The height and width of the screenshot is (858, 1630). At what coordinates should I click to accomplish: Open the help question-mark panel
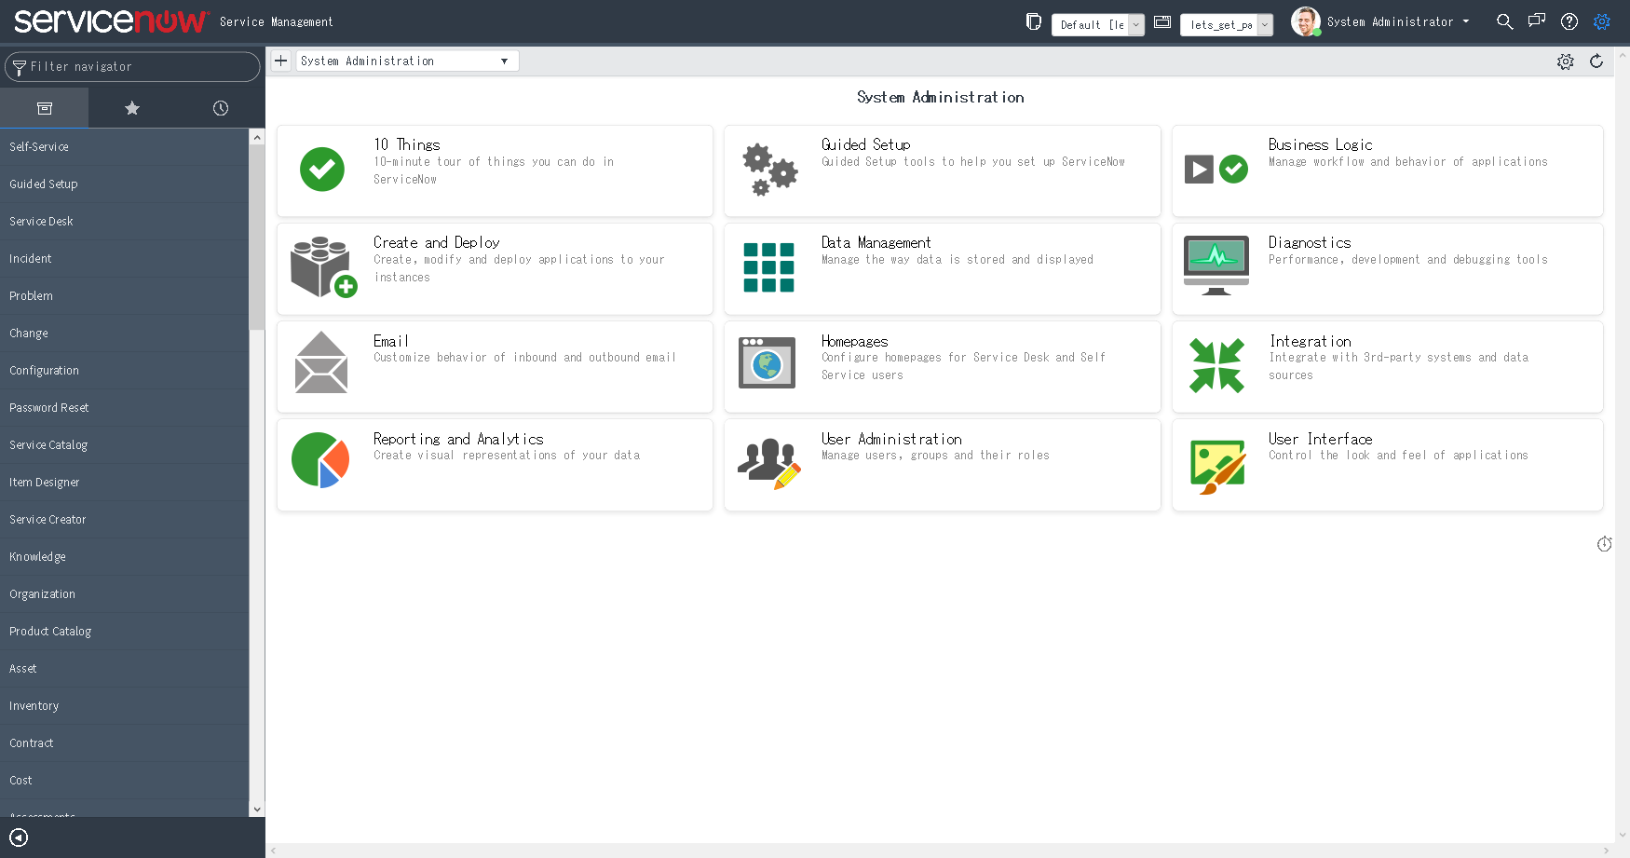click(1569, 21)
